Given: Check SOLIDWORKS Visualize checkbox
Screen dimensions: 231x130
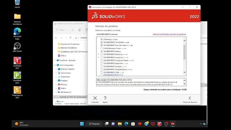Looking at the screenshot, I should tap(101, 66).
